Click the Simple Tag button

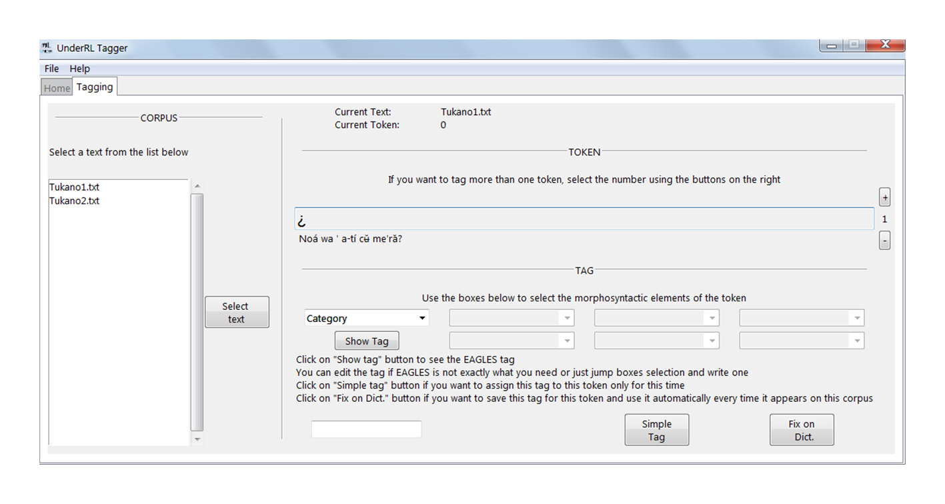coord(656,431)
